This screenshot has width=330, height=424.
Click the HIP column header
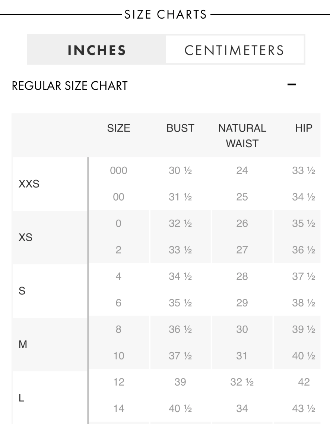[x=304, y=128]
